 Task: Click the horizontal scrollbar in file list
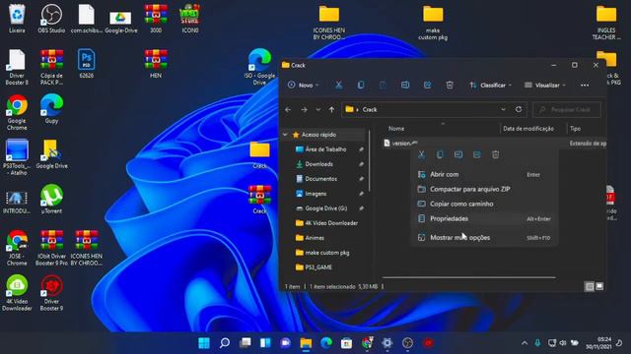tap(469, 277)
